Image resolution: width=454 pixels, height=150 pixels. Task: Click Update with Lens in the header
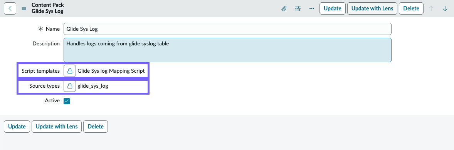pos(372,8)
